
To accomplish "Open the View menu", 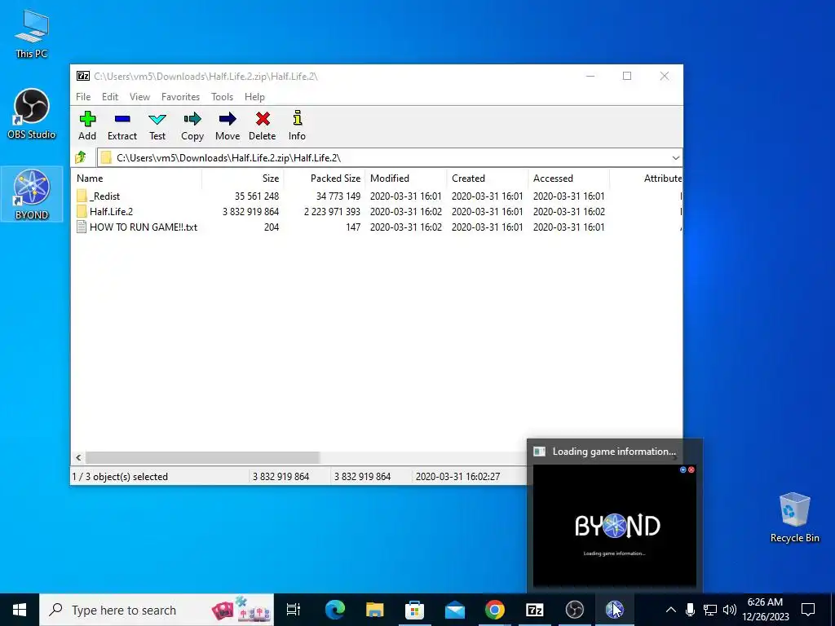I will [x=139, y=97].
